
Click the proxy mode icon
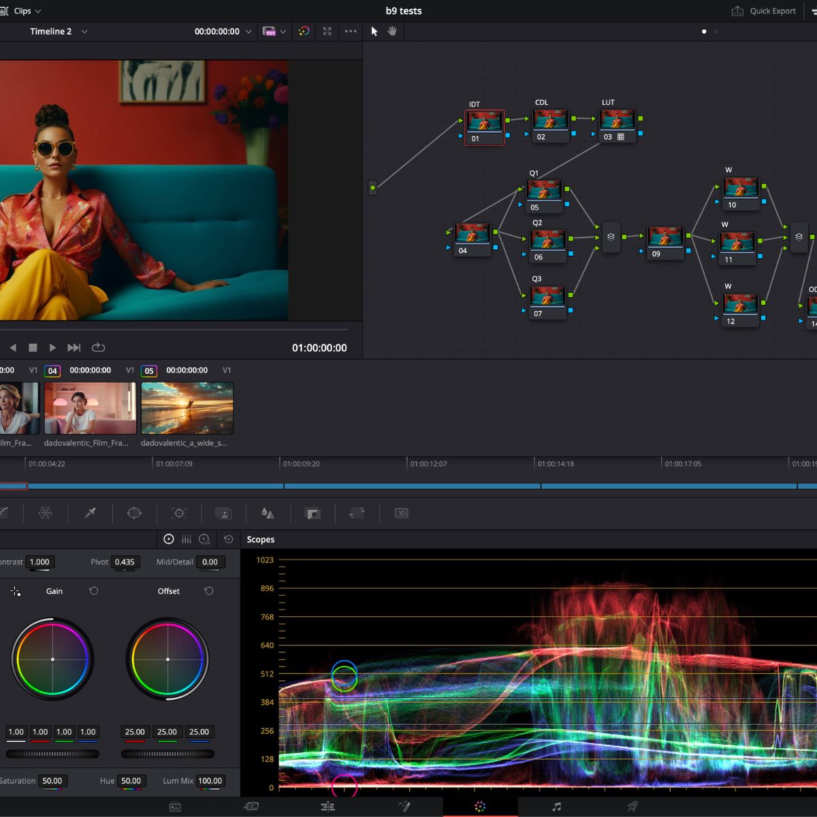(x=270, y=31)
